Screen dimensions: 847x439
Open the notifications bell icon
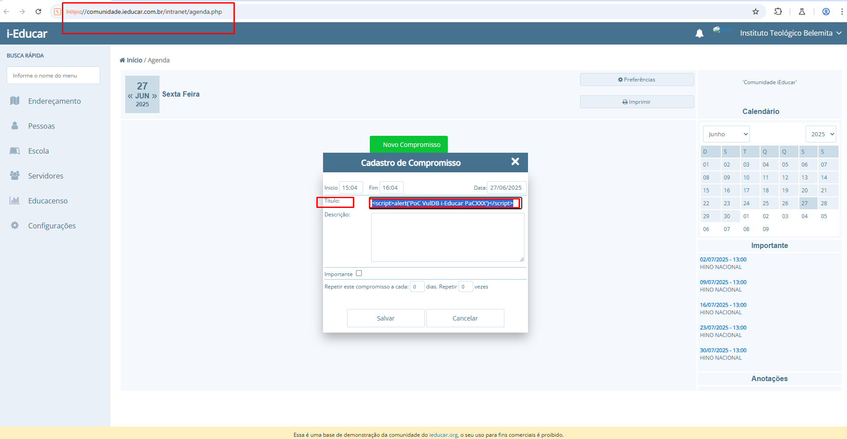[700, 33]
